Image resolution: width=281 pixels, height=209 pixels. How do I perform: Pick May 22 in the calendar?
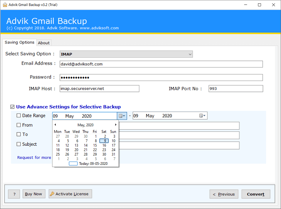95,150
